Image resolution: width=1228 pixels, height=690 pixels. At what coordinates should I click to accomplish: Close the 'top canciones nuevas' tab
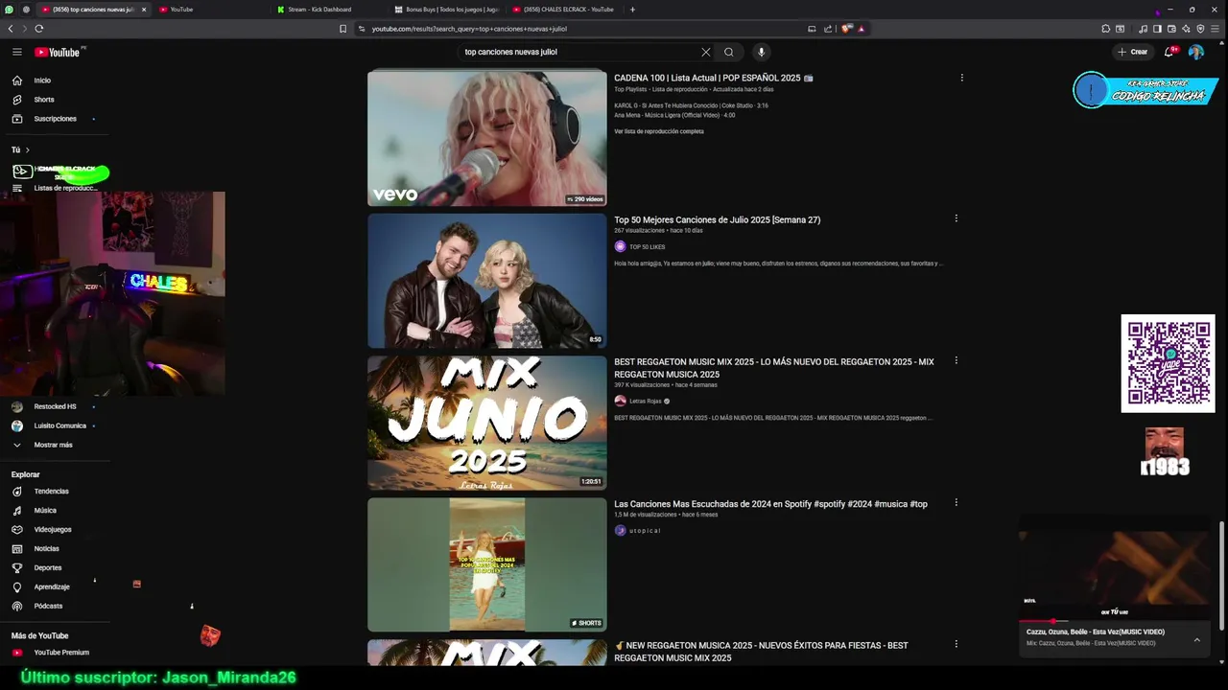[144, 10]
